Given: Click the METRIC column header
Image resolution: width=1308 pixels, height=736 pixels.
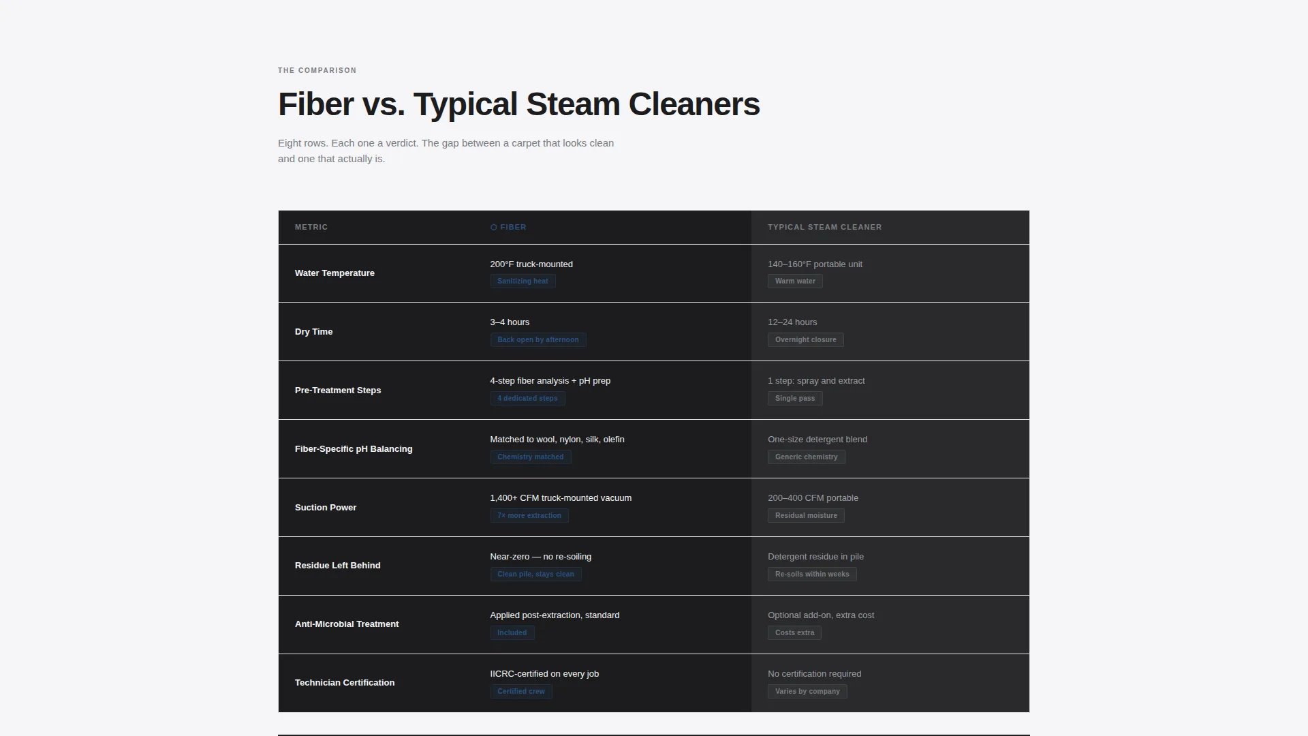Looking at the screenshot, I should click(311, 228).
